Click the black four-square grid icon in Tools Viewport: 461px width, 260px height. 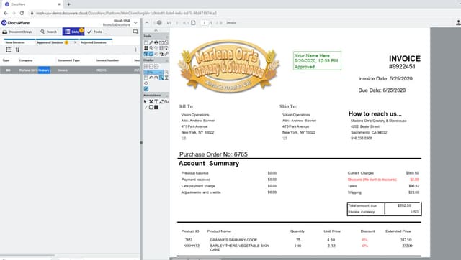pyautogui.click(x=146, y=48)
